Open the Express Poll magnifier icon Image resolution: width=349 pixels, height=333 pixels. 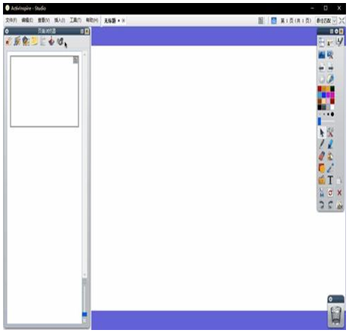(330, 54)
